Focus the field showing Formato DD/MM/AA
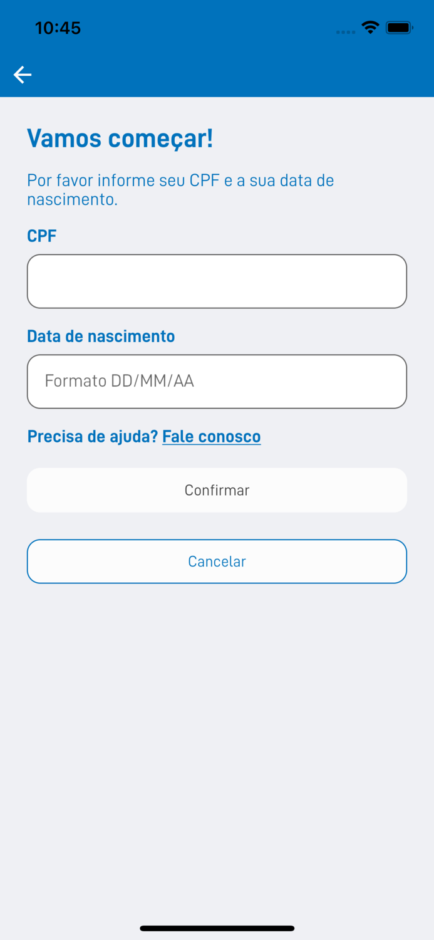 coord(217,381)
